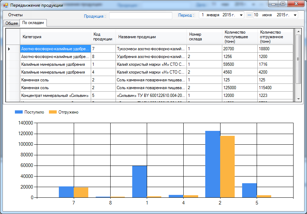307x214 pixels.
Task: Open the Отчеты menu
Action: pyautogui.click(x=16, y=15)
